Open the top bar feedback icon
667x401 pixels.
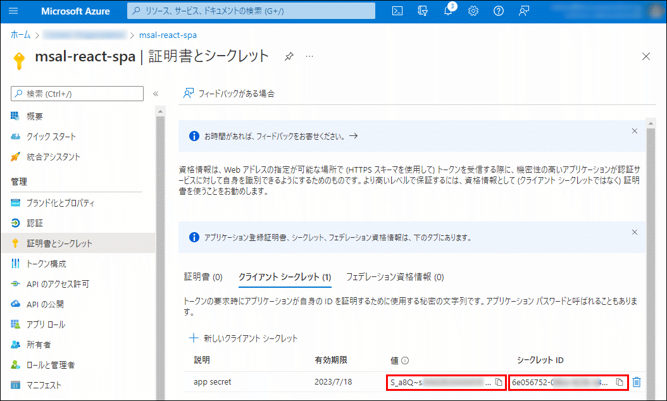pos(523,11)
